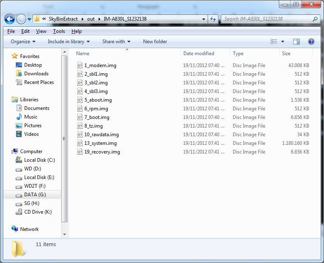Open the Organize dropdown menu
The height and width of the screenshot is (263, 324).
[x=23, y=42]
